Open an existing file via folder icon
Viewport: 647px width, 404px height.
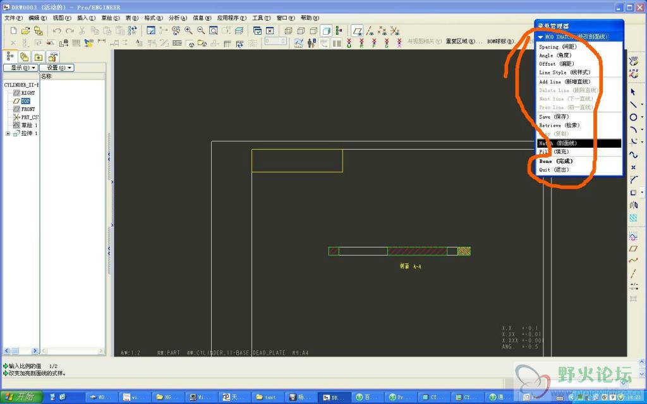click(x=25, y=30)
